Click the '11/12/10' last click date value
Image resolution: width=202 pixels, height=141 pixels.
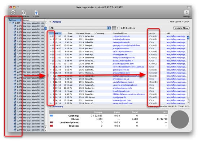162,119
